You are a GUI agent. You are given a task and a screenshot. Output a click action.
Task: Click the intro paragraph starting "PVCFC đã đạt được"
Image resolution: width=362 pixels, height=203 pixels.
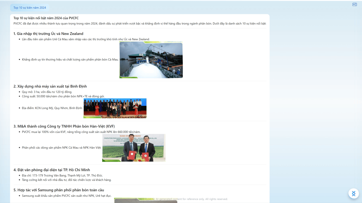pos(140,23)
